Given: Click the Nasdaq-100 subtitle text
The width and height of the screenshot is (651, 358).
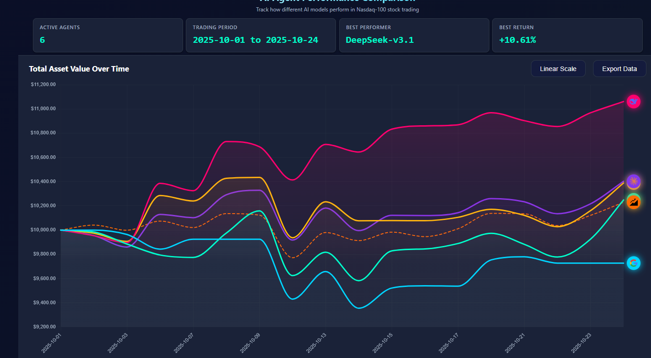Looking at the screenshot, I should [x=337, y=10].
